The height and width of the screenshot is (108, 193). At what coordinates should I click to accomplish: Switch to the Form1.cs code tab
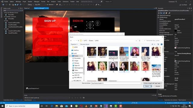click(27, 8)
